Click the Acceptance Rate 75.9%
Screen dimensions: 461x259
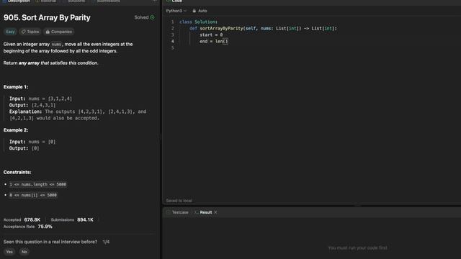tap(45, 227)
